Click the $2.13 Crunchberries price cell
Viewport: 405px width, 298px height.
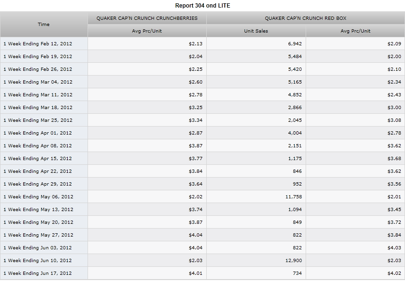[147, 43]
